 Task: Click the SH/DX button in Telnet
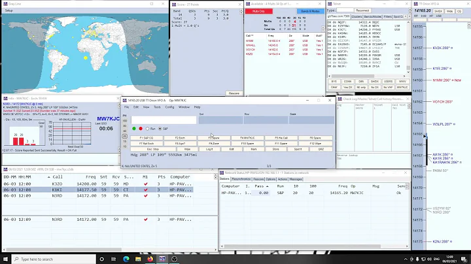click(375, 82)
